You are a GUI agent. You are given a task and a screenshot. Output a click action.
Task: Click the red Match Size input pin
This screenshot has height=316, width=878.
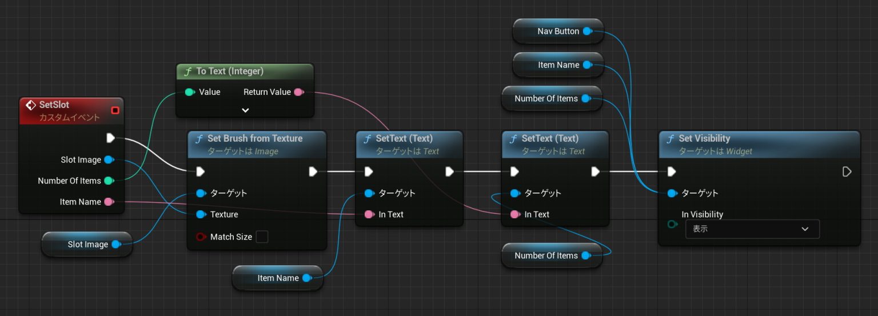200,237
